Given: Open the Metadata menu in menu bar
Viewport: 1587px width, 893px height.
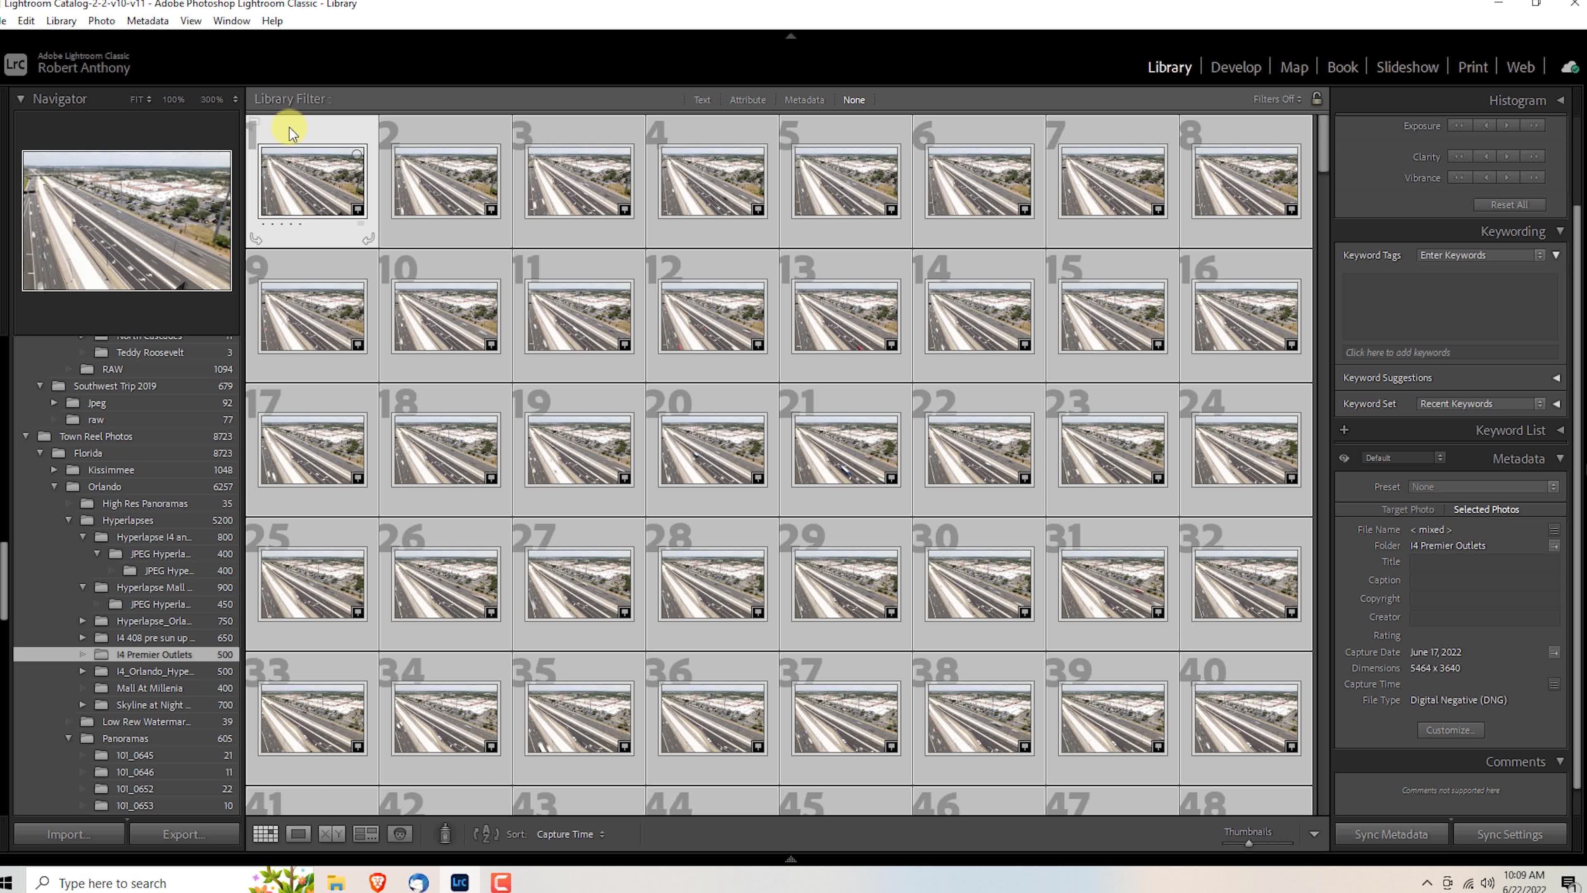Looking at the screenshot, I should pos(147,20).
